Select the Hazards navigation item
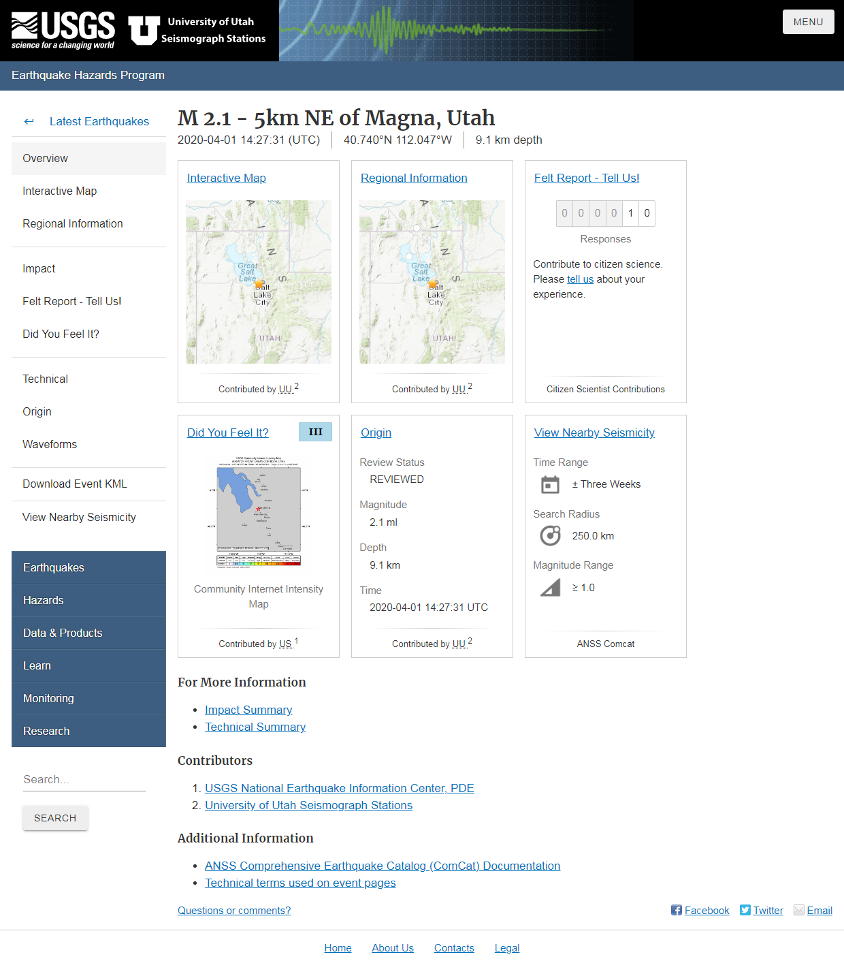This screenshot has width=844, height=976. (x=44, y=600)
